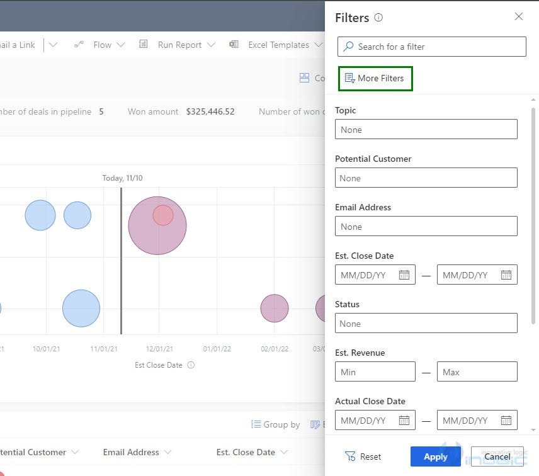Apply the filters

[435, 456]
